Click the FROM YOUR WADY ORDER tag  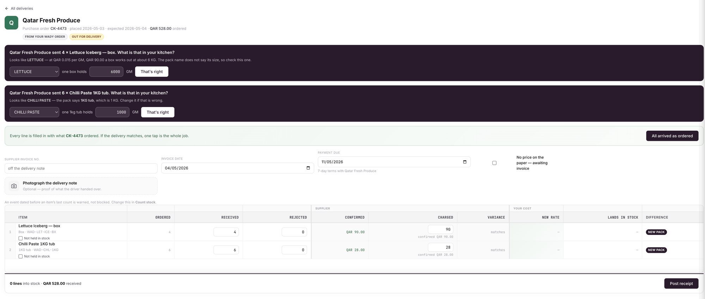tap(45, 37)
